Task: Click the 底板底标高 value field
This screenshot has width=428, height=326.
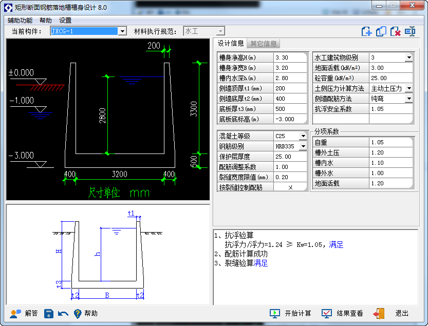Action: [x=290, y=119]
